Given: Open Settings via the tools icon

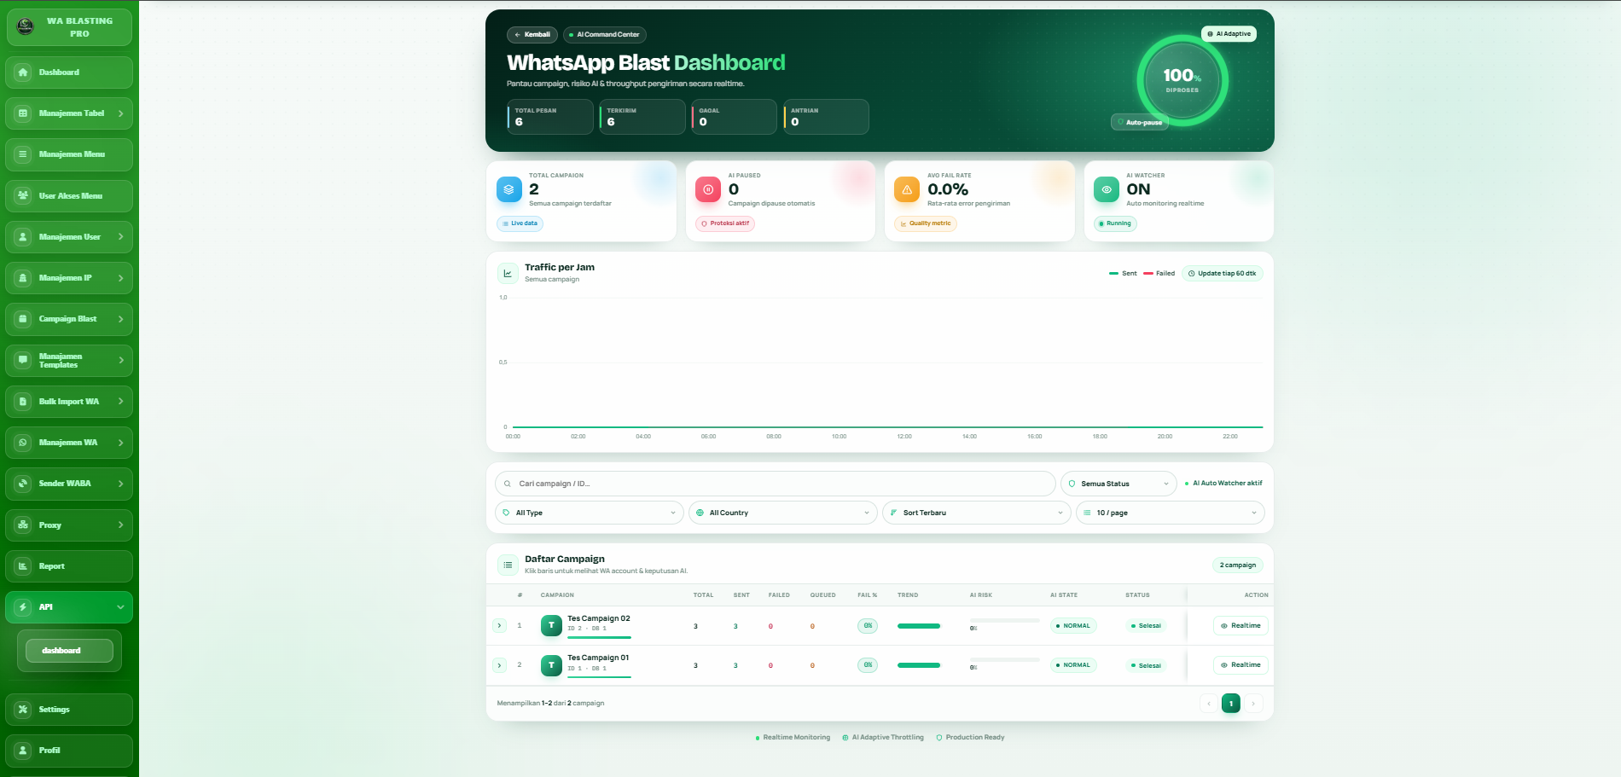Looking at the screenshot, I should [x=23, y=710].
